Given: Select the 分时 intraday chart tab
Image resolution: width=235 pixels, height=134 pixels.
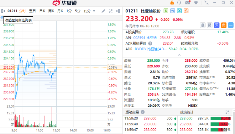Looking at the screenshot, I should pyautogui.click(x=23, y=11).
